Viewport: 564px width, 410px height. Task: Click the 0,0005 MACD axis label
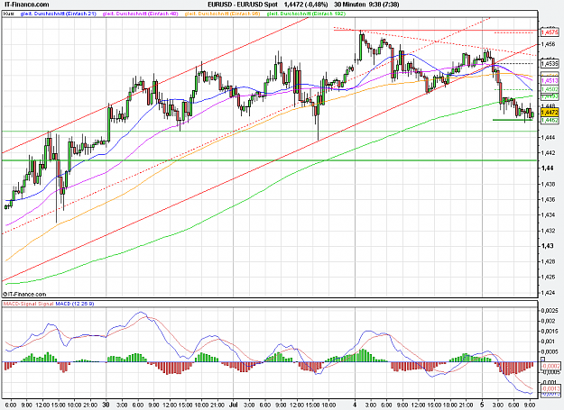(550, 351)
